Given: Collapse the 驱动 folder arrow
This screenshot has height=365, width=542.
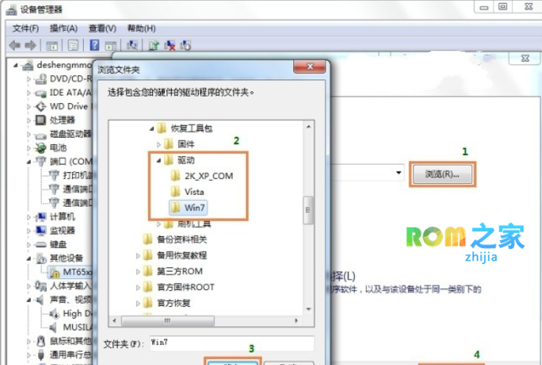Looking at the screenshot, I should point(158,160).
